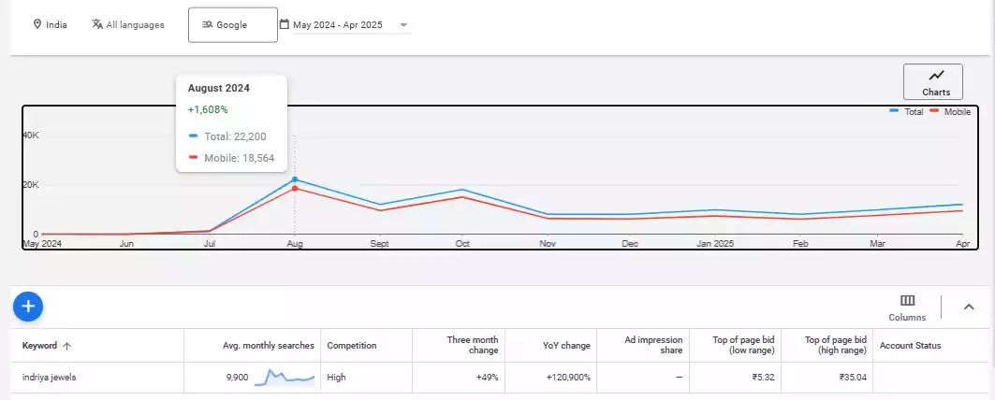Image resolution: width=995 pixels, height=400 pixels.
Task: Open the Google search network selector
Action: click(232, 25)
